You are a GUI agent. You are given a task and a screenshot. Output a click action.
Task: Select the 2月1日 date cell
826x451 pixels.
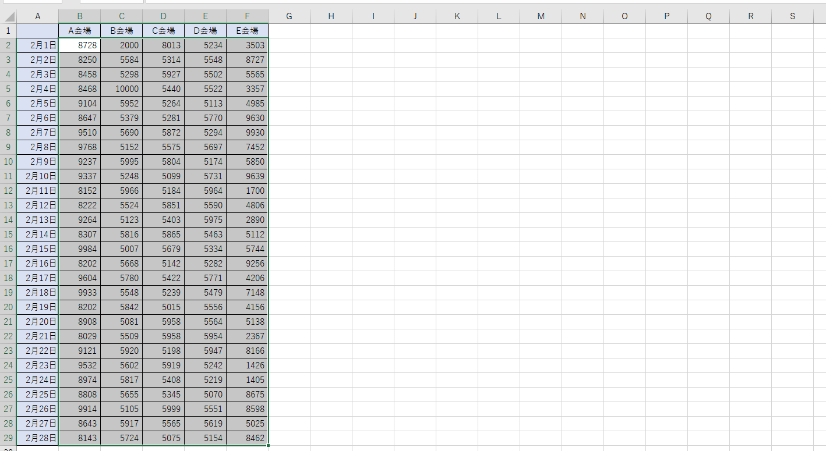click(38, 45)
